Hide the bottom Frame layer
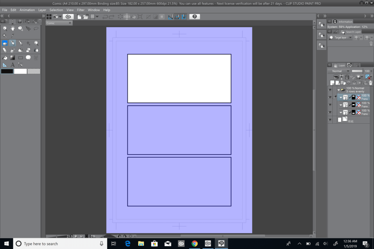 (x=330, y=112)
